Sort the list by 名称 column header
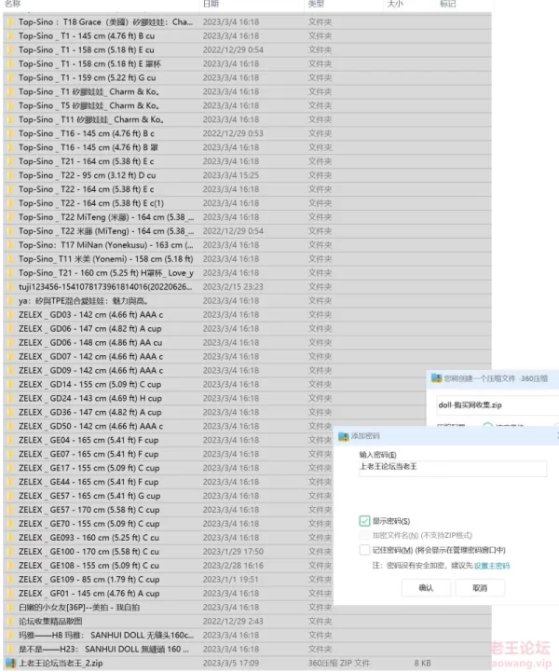This screenshot has height=672, width=559. 13,5
